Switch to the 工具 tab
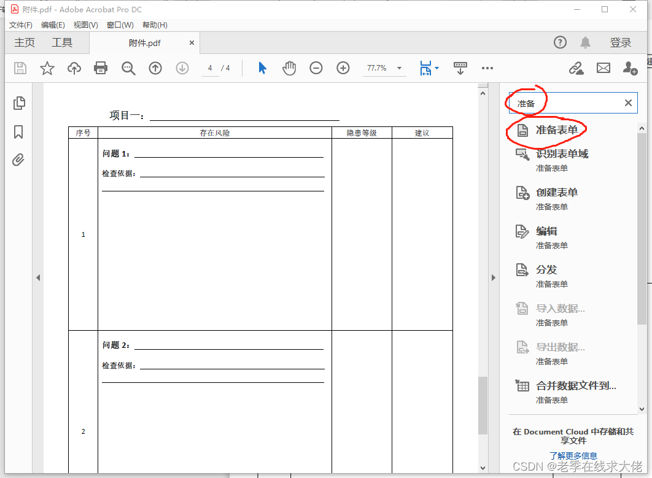The height and width of the screenshot is (478, 652). (62, 42)
